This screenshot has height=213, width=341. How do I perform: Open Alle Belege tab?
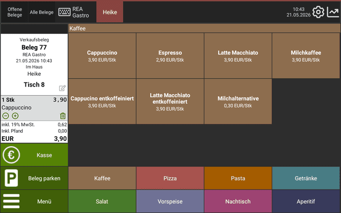pyautogui.click(x=41, y=12)
